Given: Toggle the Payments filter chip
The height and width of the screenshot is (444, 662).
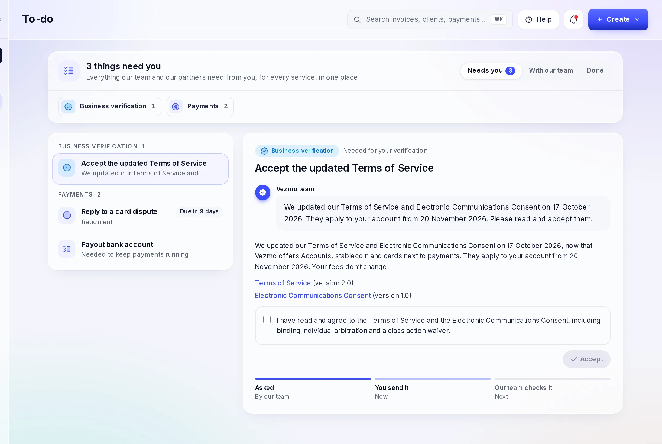Looking at the screenshot, I should pyautogui.click(x=200, y=106).
